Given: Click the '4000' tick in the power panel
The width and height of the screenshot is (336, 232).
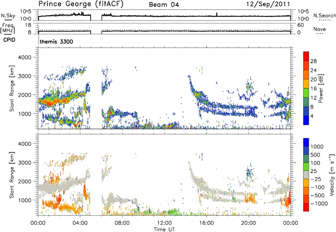Looking at the screenshot, I should (x=24, y=57).
